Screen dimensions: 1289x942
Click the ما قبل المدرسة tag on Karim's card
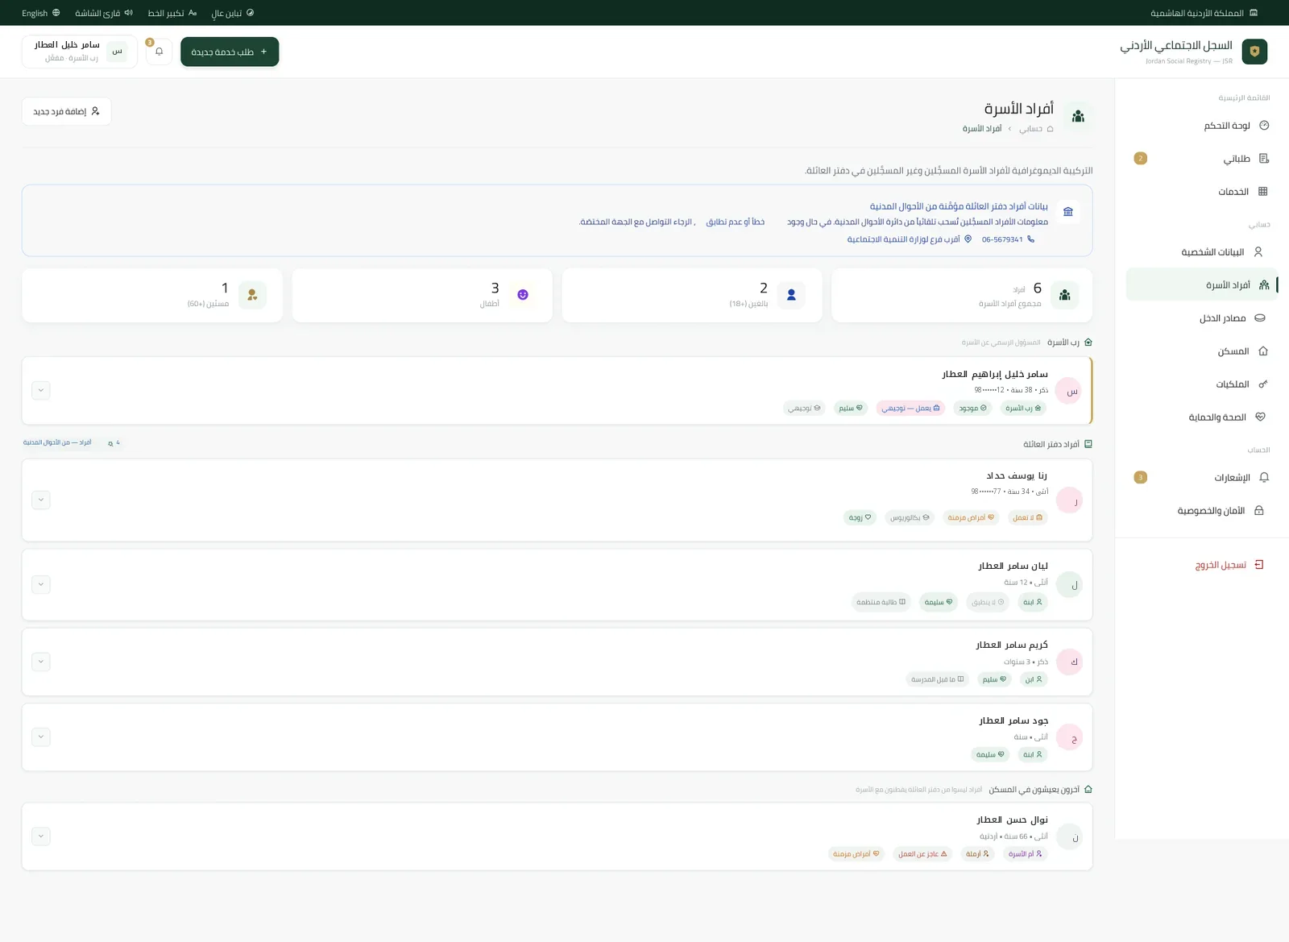938,679
